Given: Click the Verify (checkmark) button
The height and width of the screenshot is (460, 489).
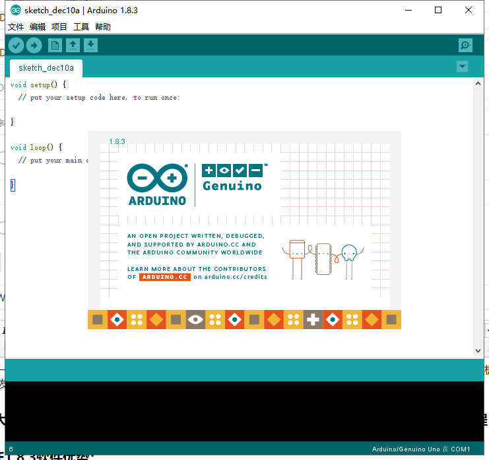Looking at the screenshot, I should coord(16,46).
